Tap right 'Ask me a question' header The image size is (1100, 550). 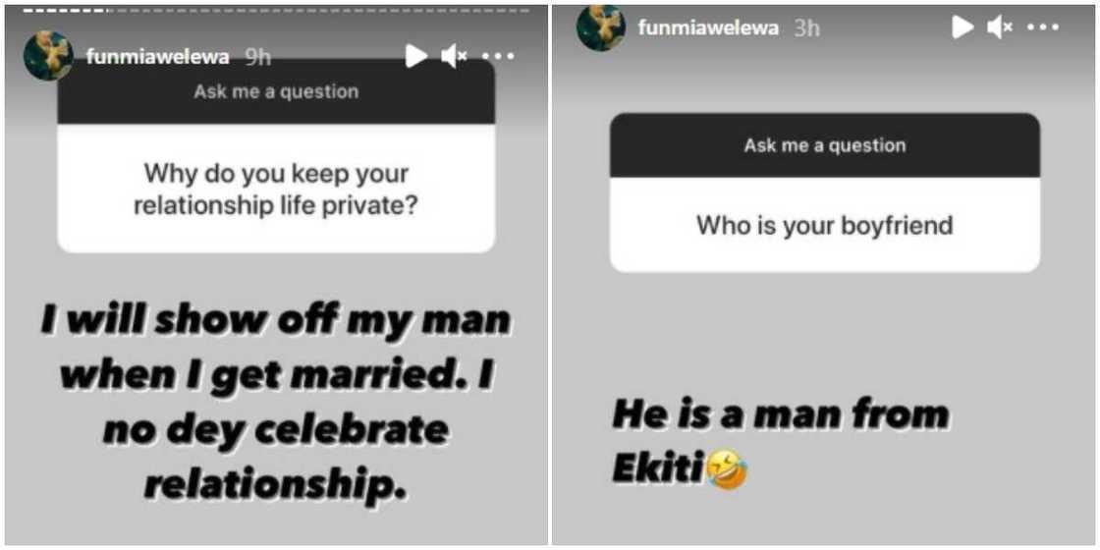(x=825, y=145)
